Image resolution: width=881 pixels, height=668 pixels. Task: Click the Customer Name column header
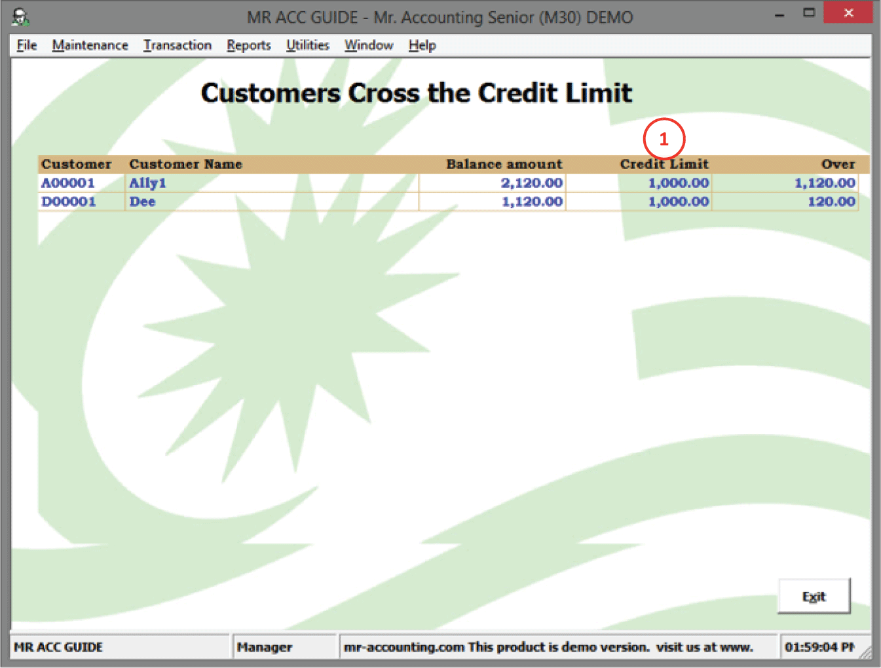coord(186,164)
